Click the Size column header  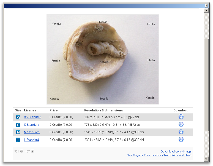pyautogui.click(x=18, y=110)
